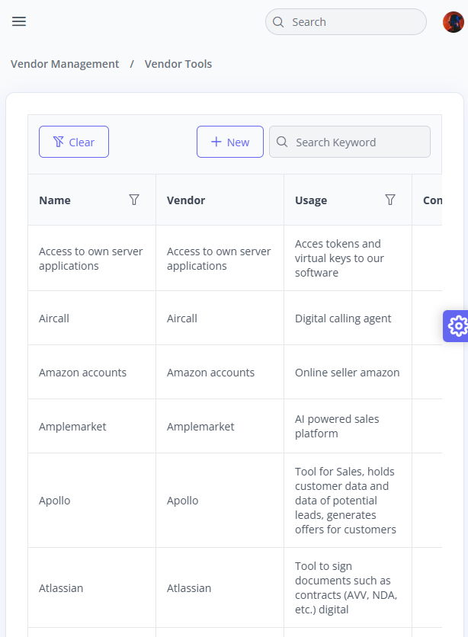Open the hamburger navigation menu

pyautogui.click(x=19, y=21)
